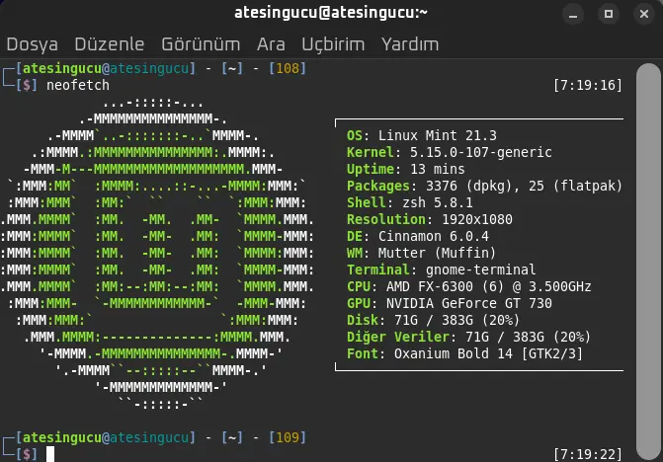The image size is (663, 462).
Task: Click the DE: Cinnamon 6.0.4 line
Action: tap(418, 236)
